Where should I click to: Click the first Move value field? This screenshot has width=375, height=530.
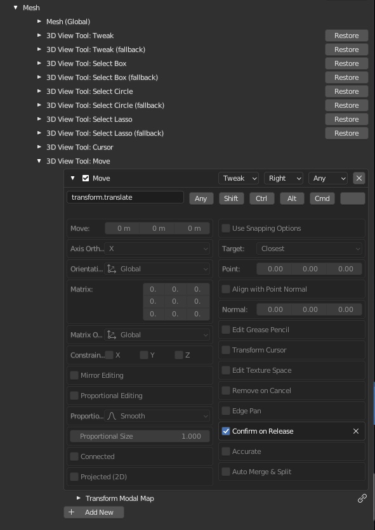click(x=122, y=228)
